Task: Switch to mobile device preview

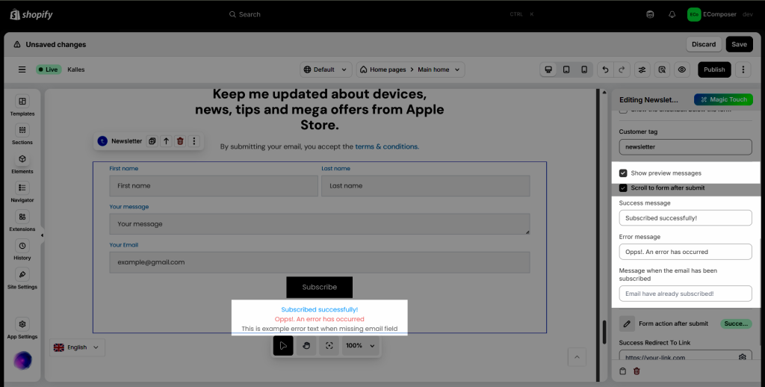Action: pyautogui.click(x=584, y=69)
